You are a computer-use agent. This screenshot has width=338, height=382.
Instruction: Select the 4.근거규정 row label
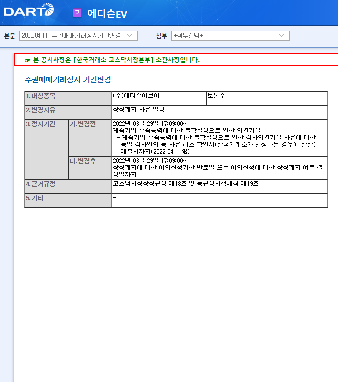(68, 186)
